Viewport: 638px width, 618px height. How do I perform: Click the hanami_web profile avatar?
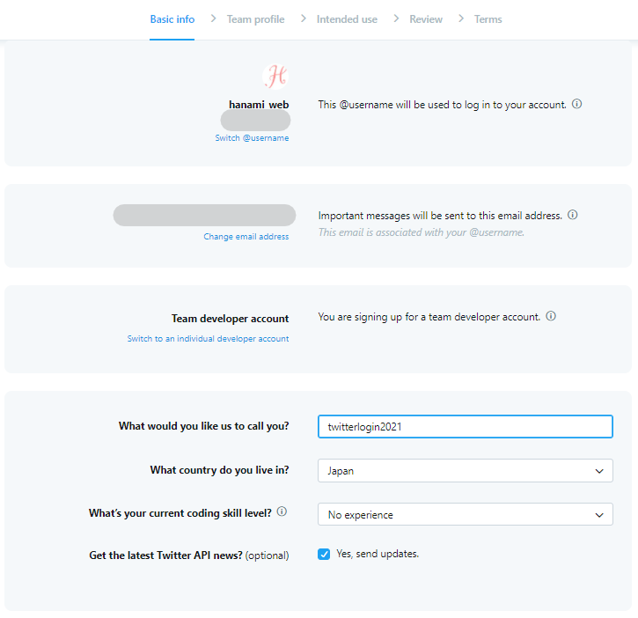point(275,77)
